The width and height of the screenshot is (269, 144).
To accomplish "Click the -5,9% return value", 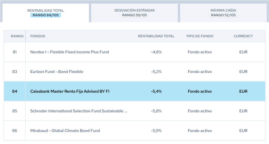I will (x=156, y=131).
